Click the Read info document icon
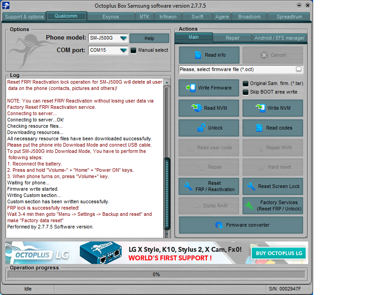The height and width of the screenshot is (295, 369). (x=198, y=55)
